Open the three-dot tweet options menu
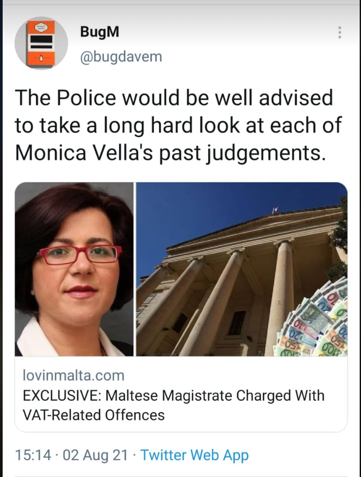Image resolution: width=361 pixels, height=477 pixels. click(340, 32)
